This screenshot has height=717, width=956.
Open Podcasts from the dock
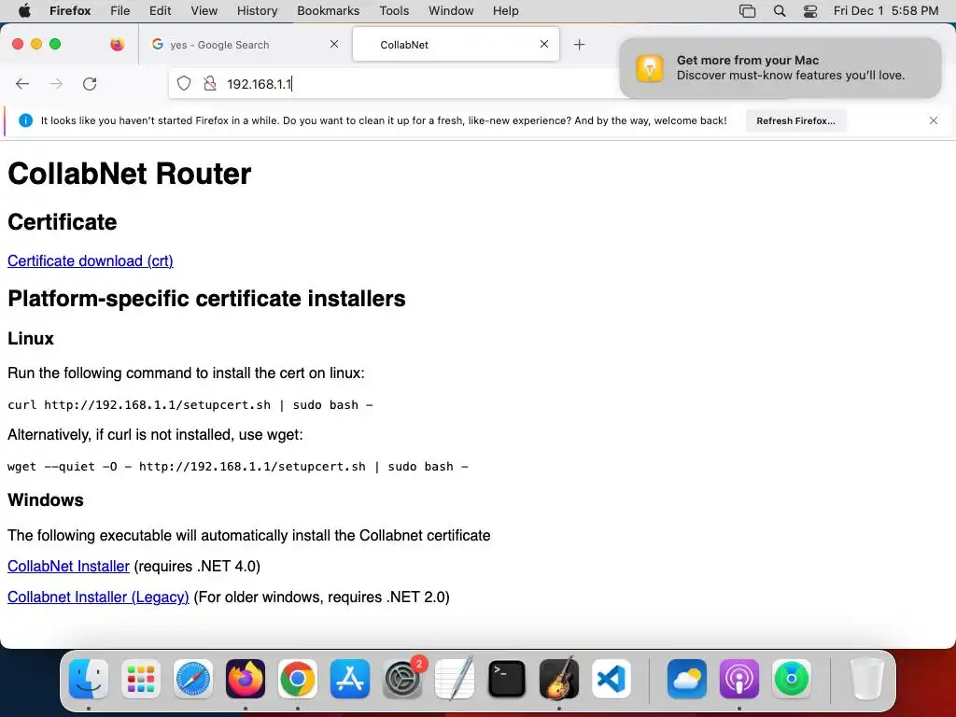coord(739,679)
